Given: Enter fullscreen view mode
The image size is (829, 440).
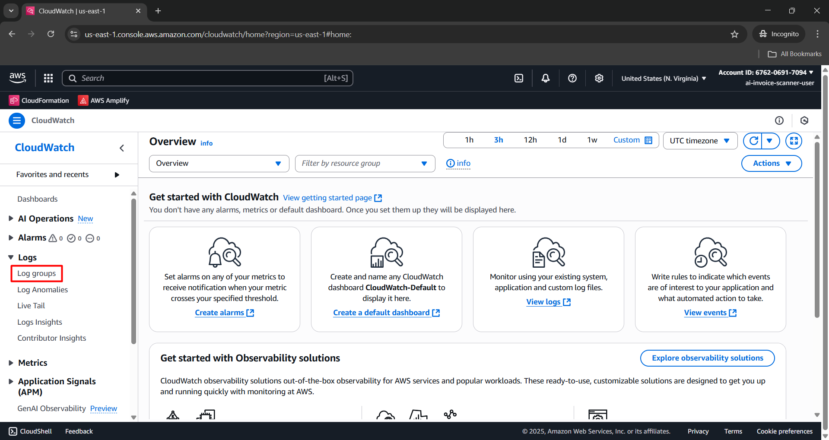Looking at the screenshot, I should [794, 141].
